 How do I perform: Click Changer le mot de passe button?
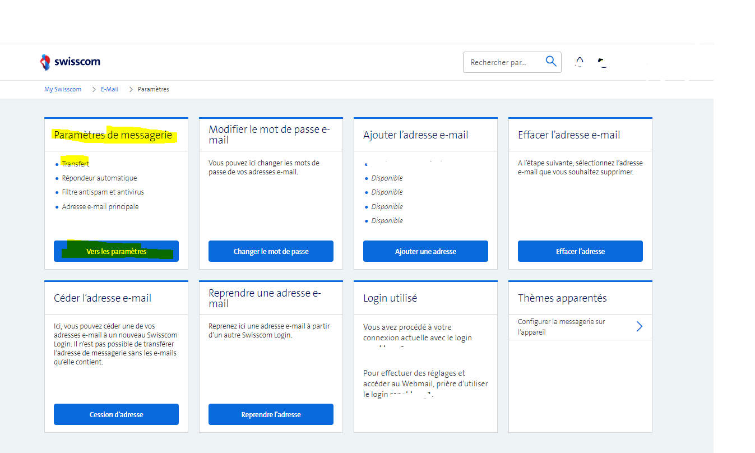click(x=271, y=251)
